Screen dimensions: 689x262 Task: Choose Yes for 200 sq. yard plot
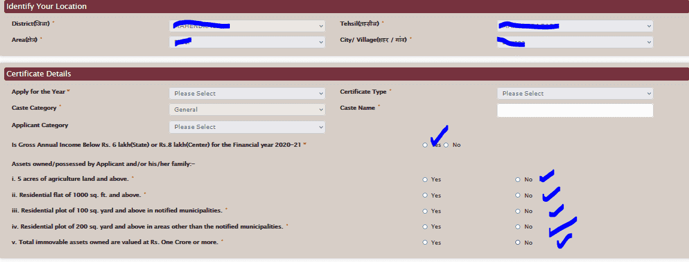425,227
